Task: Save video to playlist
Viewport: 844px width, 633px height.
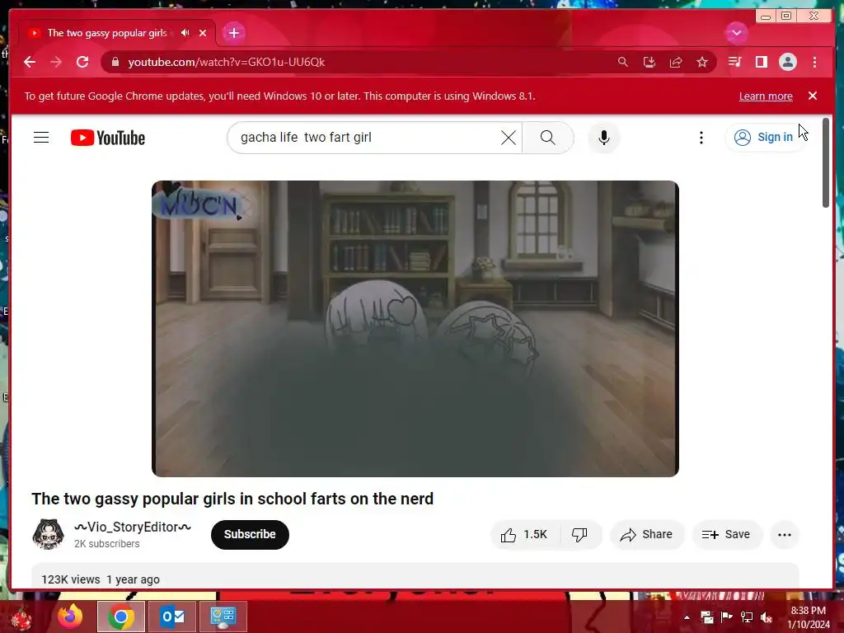Action: pos(727,534)
